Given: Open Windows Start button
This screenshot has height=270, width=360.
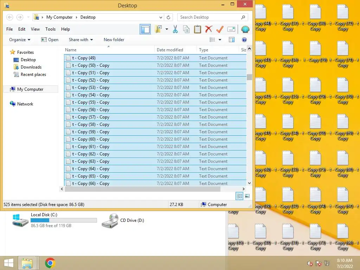Looking at the screenshot, I should (x=8, y=263).
